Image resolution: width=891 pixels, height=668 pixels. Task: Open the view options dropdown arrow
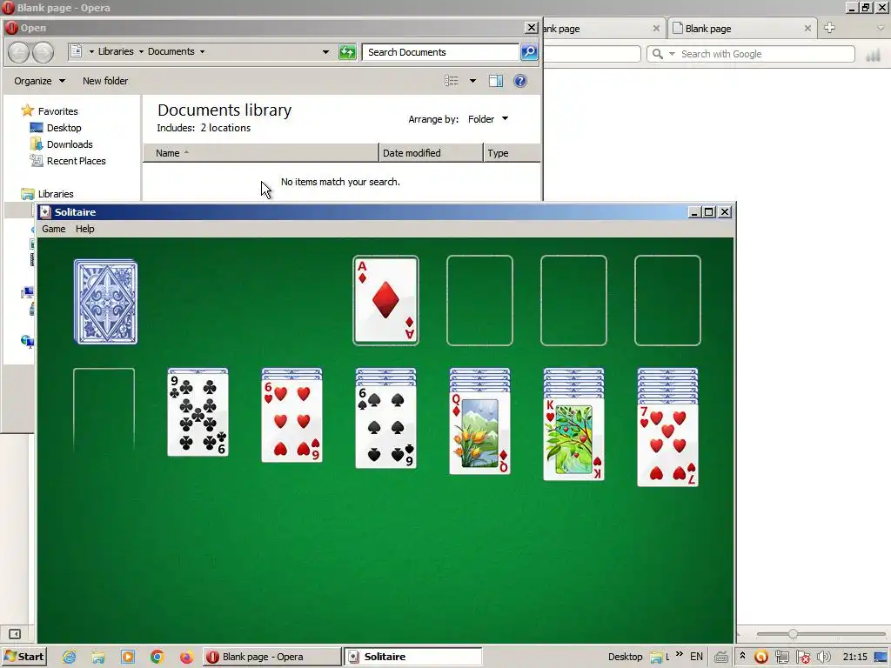pyautogui.click(x=472, y=81)
